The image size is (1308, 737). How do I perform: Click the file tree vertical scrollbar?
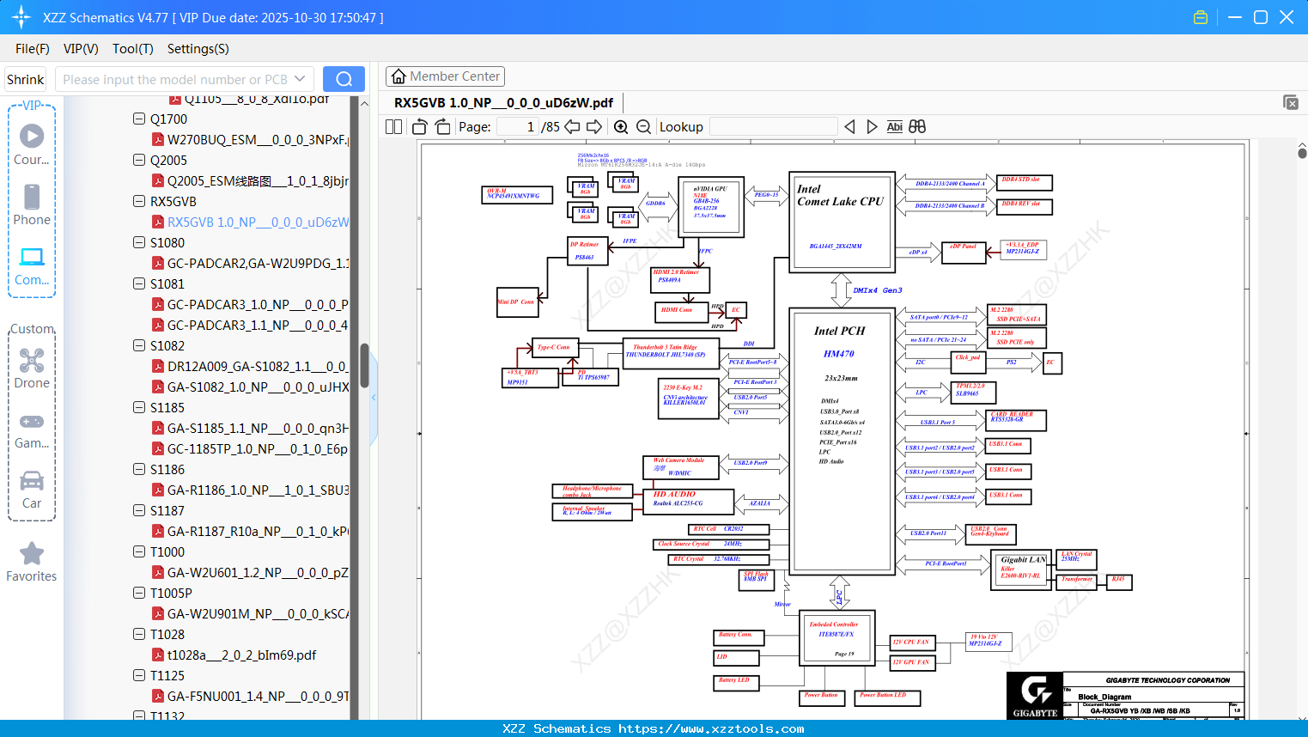pos(364,366)
